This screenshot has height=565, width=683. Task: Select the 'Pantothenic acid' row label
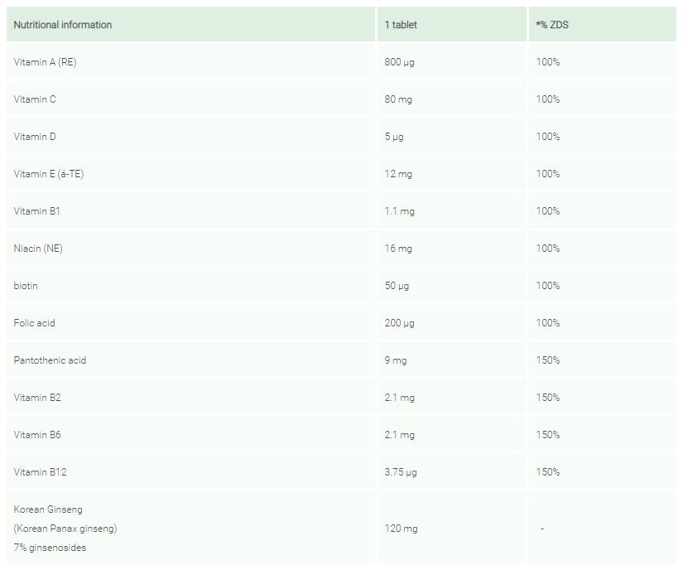point(50,360)
